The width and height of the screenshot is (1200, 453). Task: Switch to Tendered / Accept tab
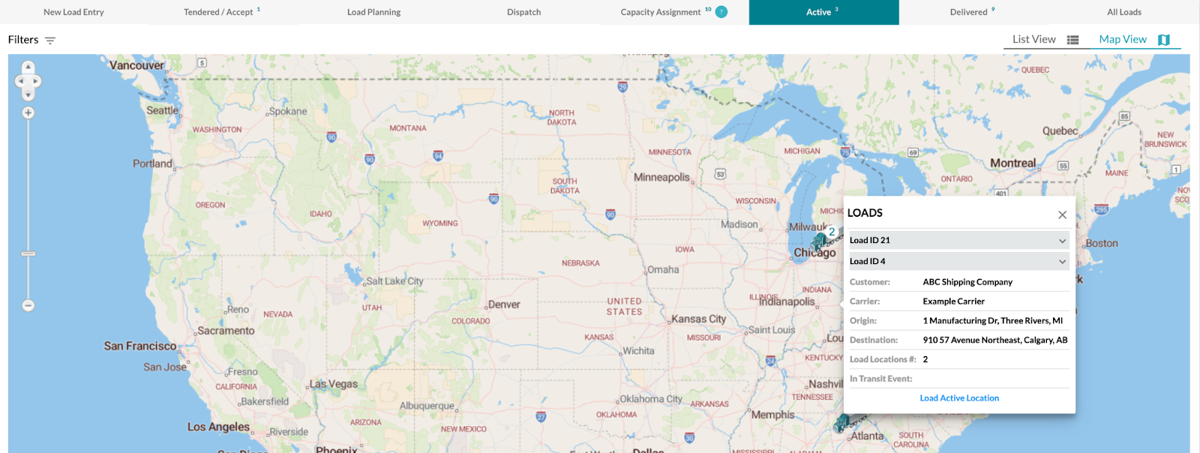coord(222,12)
